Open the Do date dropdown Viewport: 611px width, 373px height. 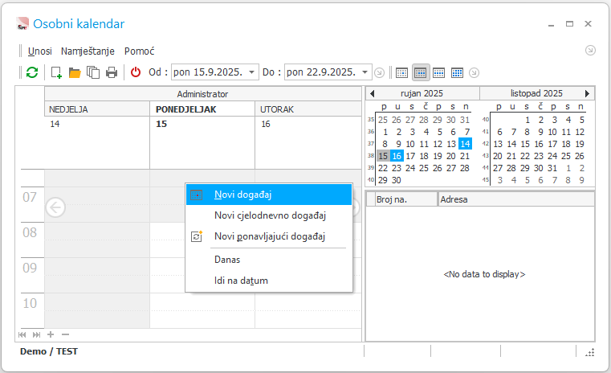[x=365, y=72]
